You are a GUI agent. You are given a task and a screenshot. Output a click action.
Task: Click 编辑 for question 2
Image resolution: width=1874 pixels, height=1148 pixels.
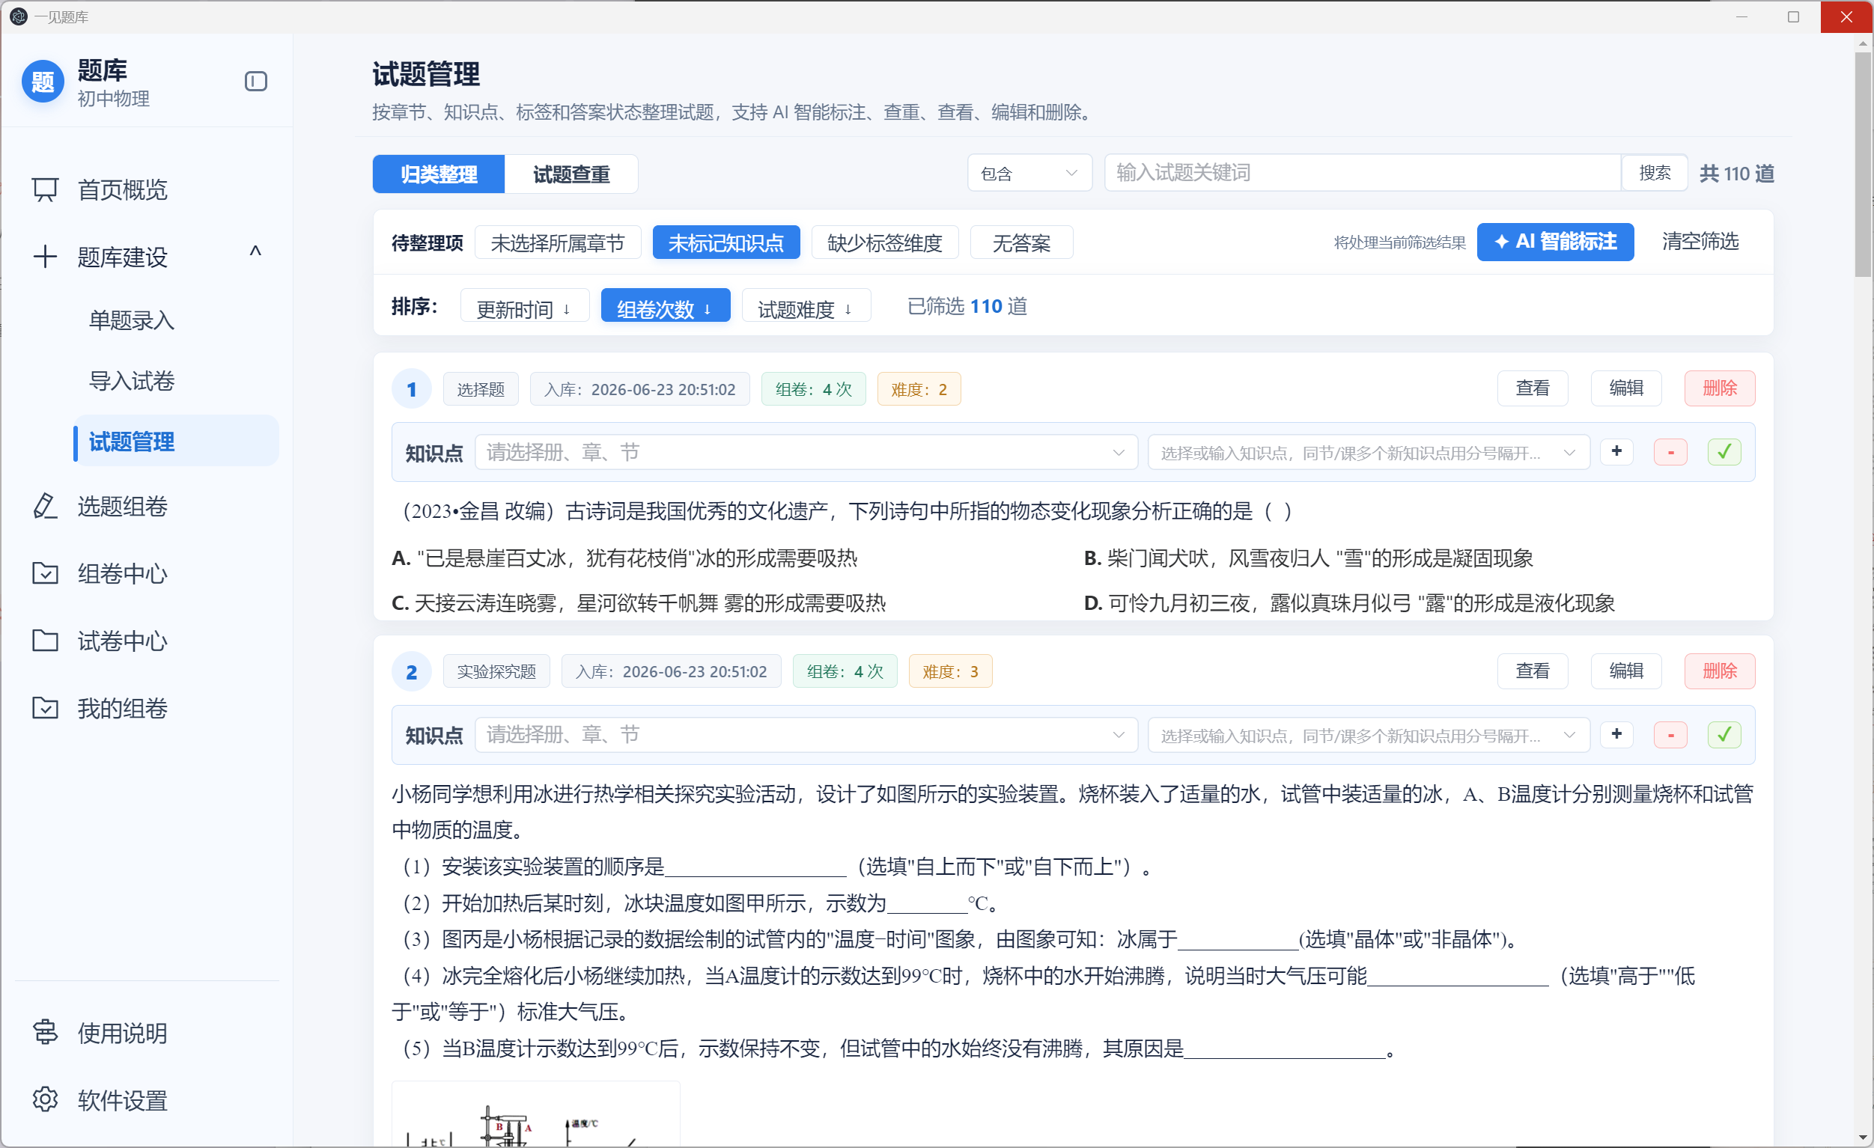click(1626, 671)
